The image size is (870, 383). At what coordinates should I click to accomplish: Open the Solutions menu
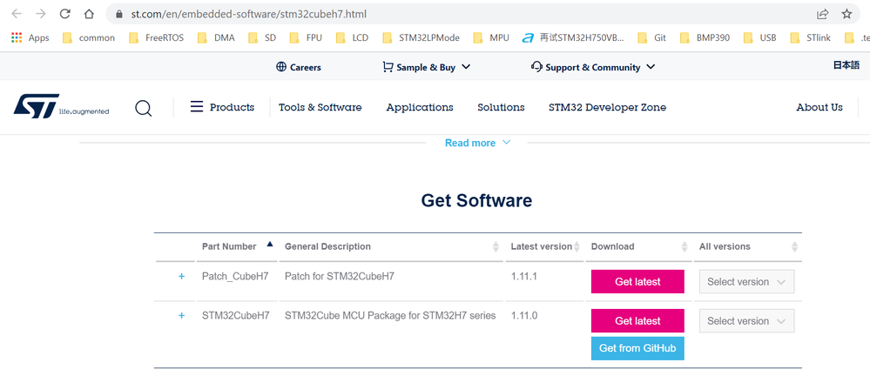(501, 107)
